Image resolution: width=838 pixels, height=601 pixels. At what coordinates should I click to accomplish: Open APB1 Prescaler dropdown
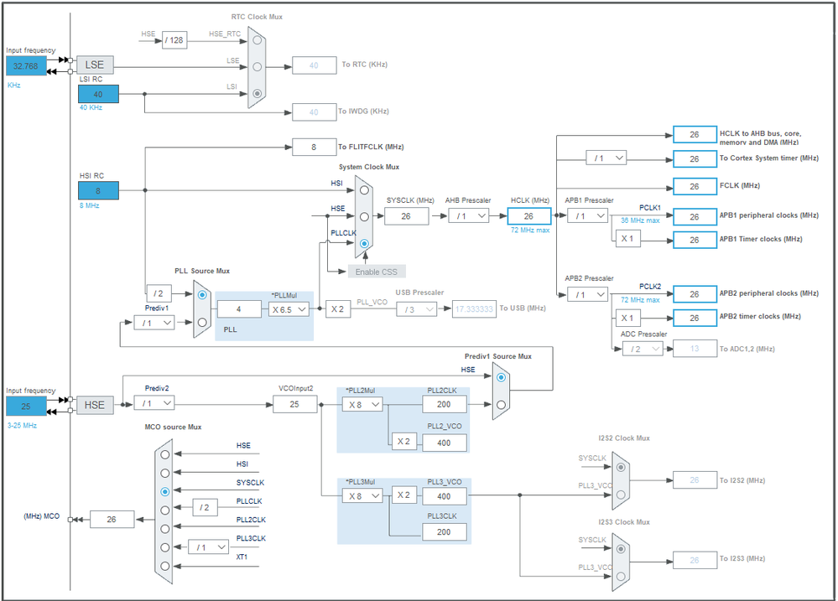[x=587, y=216]
